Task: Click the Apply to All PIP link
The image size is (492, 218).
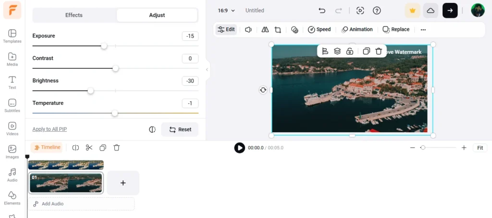Action: point(49,129)
